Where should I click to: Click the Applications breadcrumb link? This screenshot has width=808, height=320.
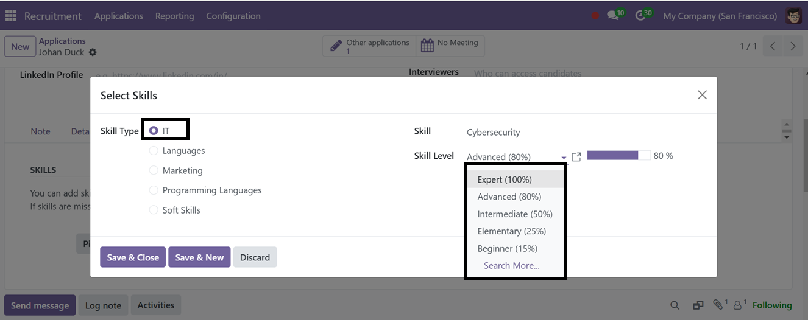tap(62, 41)
